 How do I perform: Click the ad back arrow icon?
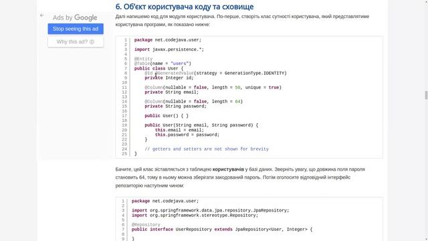click(x=41, y=15)
